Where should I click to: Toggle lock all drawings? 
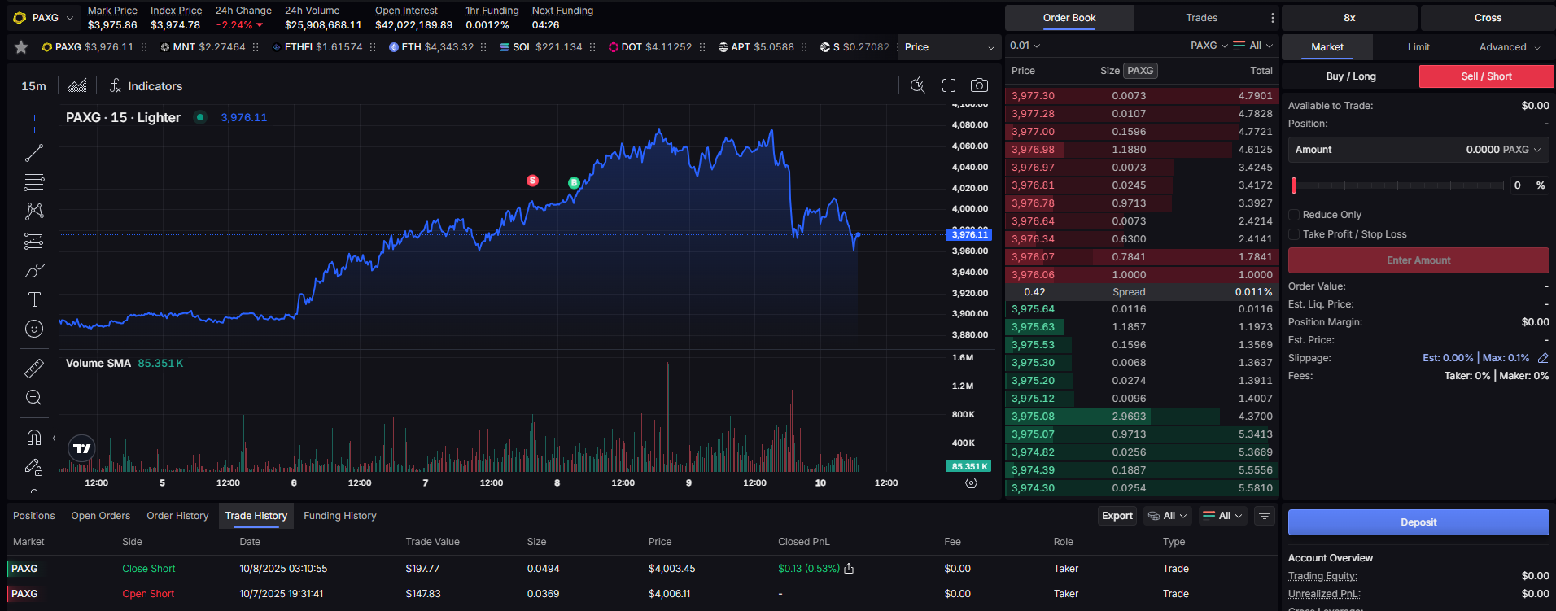point(34,467)
